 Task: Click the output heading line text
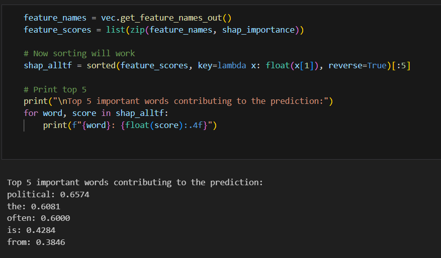click(135, 182)
